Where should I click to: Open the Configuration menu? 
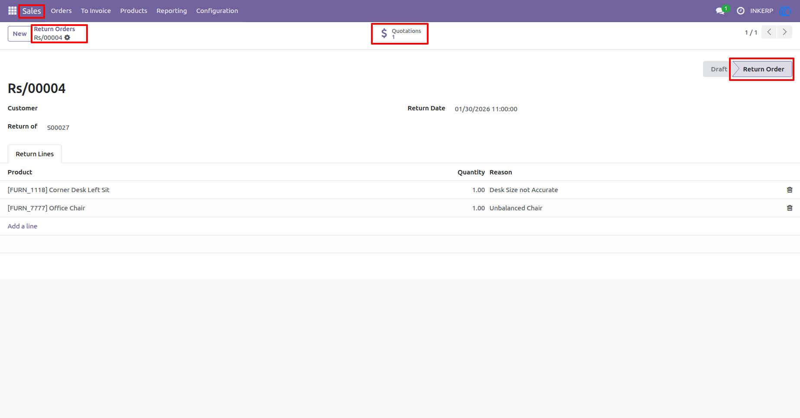(217, 11)
